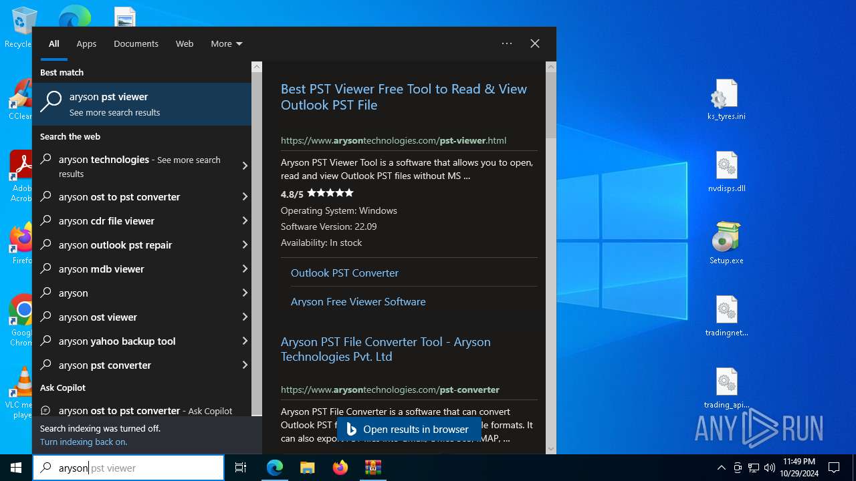Expand arrow for 'aryson cdr file viewer'

click(245, 220)
